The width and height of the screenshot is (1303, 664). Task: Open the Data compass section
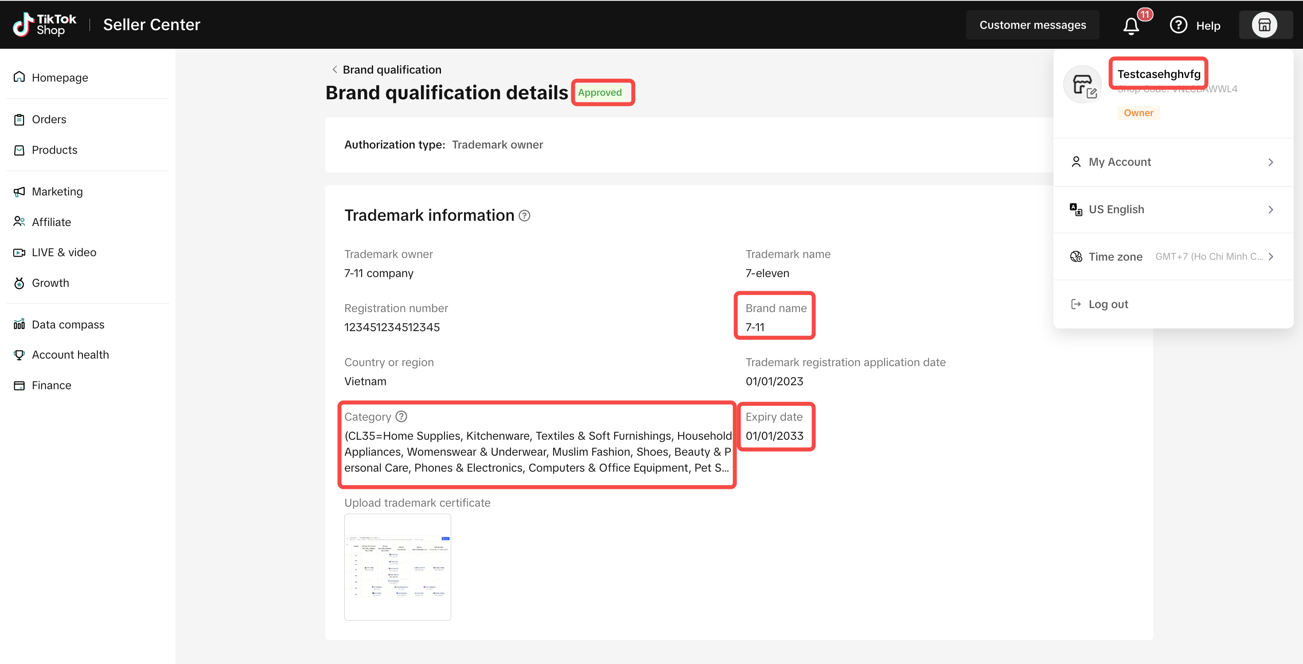point(68,324)
